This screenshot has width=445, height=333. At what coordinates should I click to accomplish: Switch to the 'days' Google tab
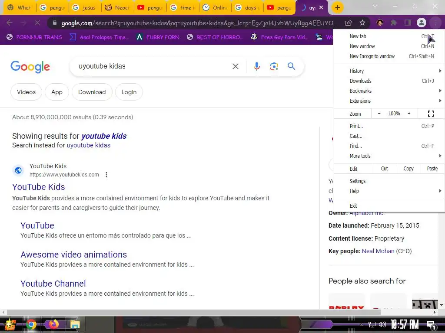point(247,8)
